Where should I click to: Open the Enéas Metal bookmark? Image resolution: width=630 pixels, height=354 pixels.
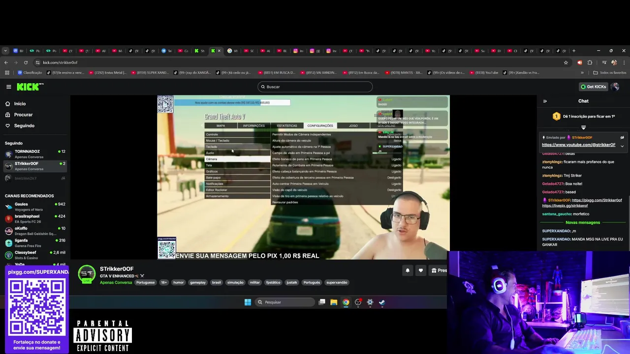tap(108, 73)
